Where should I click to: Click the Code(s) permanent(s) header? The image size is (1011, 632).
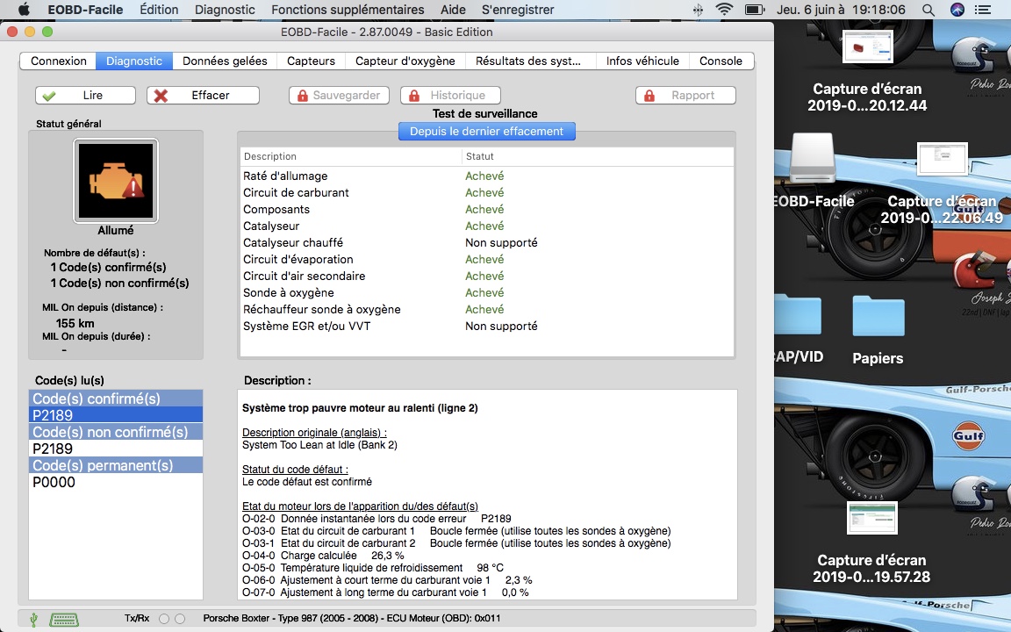[x=116, y=465]
